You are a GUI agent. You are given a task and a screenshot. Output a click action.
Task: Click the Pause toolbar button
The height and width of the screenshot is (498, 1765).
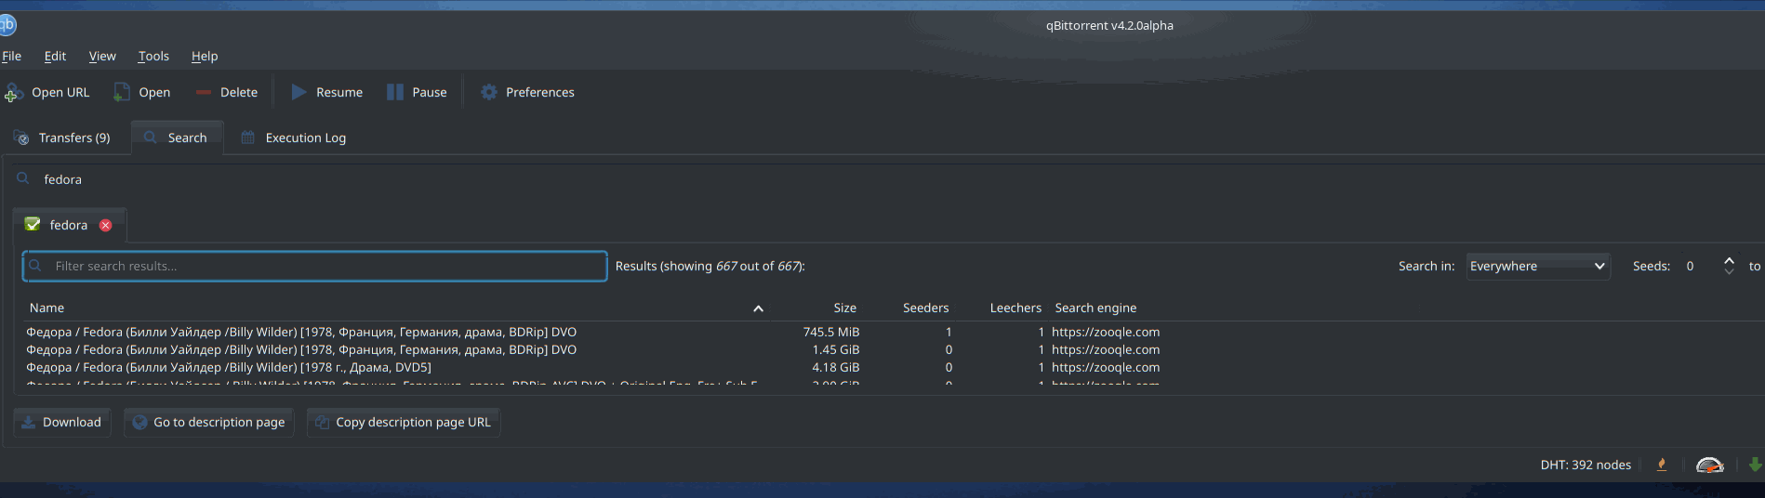(x=418, y=92)
